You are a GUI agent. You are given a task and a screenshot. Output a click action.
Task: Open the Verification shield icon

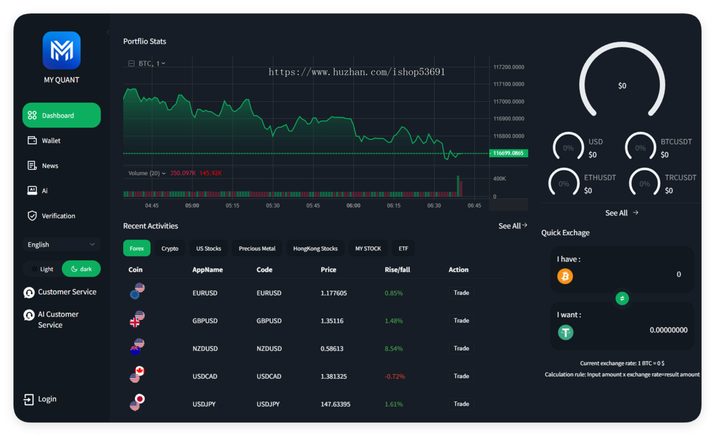click(32, 216)
